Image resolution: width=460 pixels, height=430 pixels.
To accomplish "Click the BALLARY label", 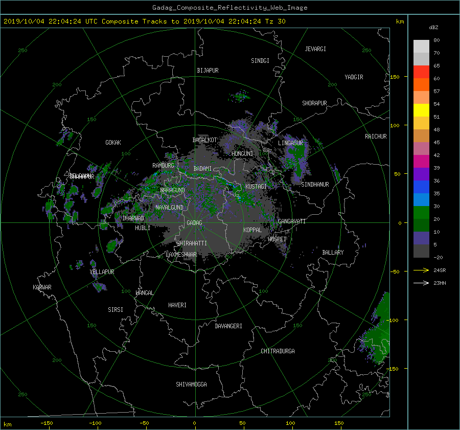I will 333,253.
